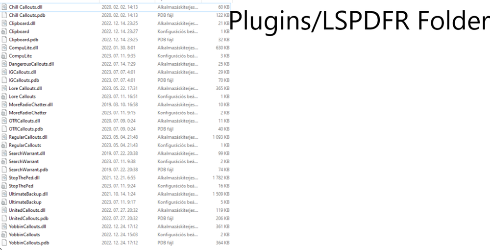Click the 1 782 KB size of StopThePed.dll
The width and height of the screenshot is (490, 250).
[x=221, y=177]
